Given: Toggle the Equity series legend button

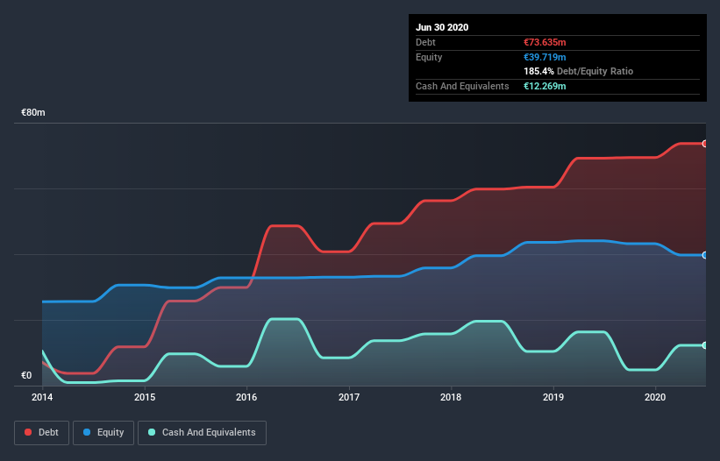Looking at the screenshot, I should point(103,433).
